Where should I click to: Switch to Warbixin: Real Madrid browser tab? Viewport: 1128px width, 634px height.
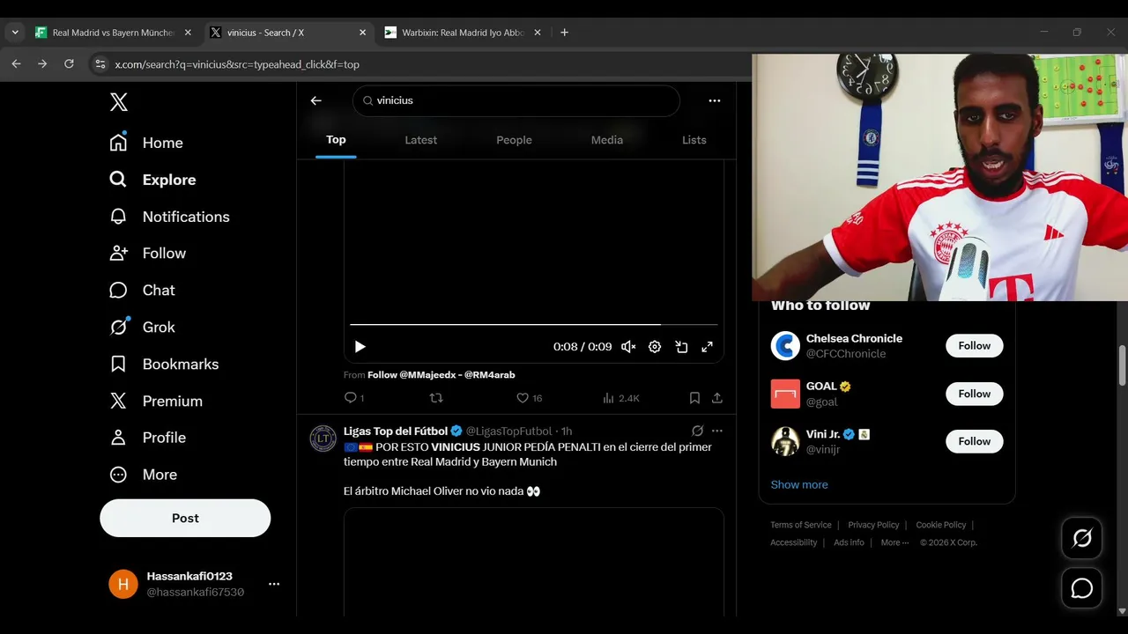(463, 33)
